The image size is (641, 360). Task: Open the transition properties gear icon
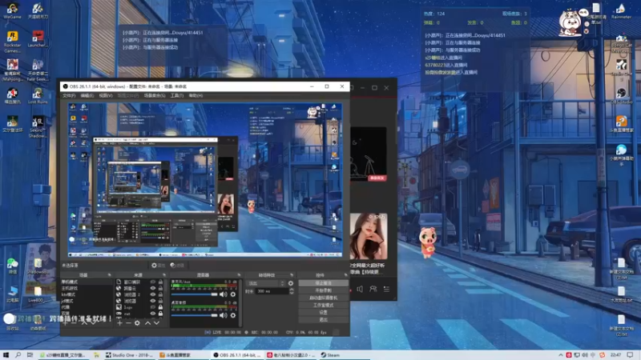(x=291, y=283)
